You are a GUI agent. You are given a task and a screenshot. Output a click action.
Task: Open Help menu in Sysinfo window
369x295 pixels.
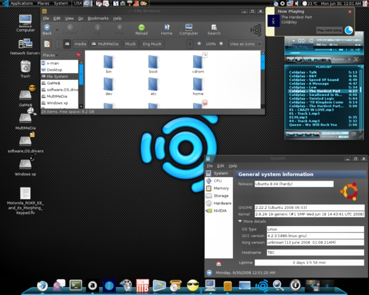click(233, 166)
